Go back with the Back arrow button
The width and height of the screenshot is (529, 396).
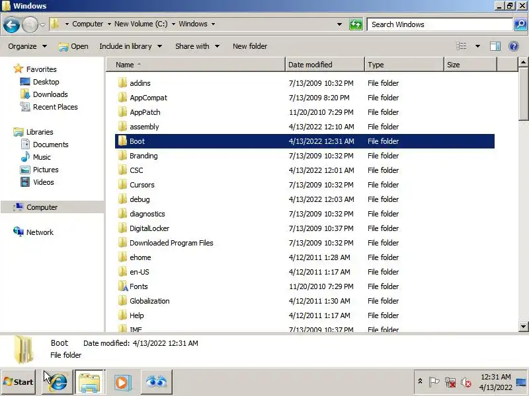point(11,24)
